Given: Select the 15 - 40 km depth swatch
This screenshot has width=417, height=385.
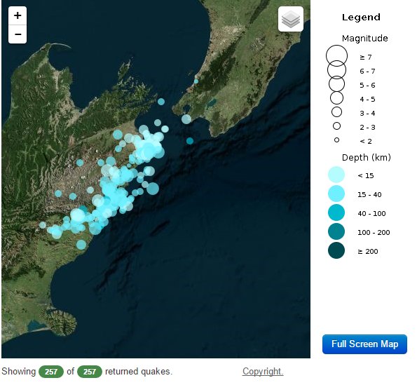Looking at the screenshot, I should click(x=336, y=194).
